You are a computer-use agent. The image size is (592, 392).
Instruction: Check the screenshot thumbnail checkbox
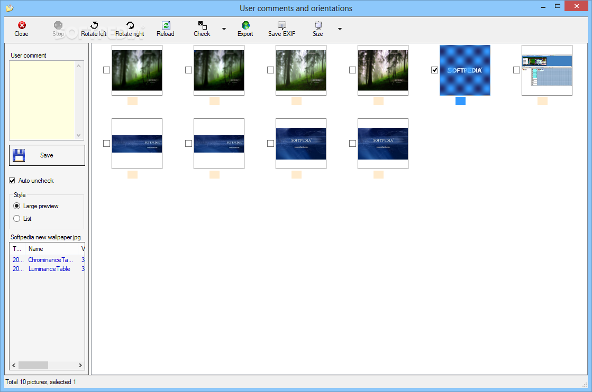[x=516, y=70]
